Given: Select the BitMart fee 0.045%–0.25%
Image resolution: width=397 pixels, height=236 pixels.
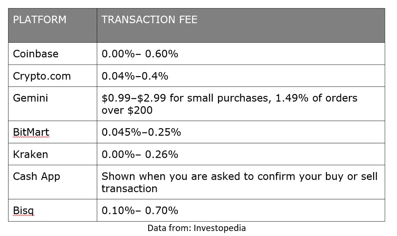Looking at the screenshot, I should (141, 132).
